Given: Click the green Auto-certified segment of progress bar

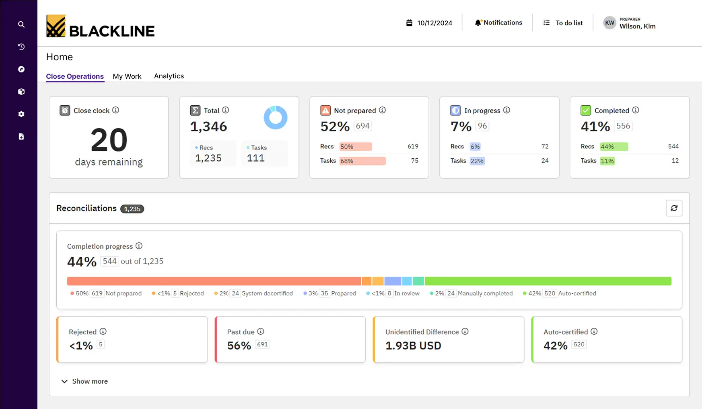Looking at the screenshot, I should click(548, 281).
